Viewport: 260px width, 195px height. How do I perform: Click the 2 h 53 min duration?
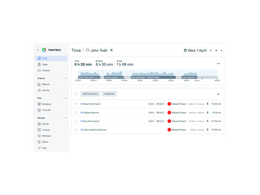pos(216,121)
